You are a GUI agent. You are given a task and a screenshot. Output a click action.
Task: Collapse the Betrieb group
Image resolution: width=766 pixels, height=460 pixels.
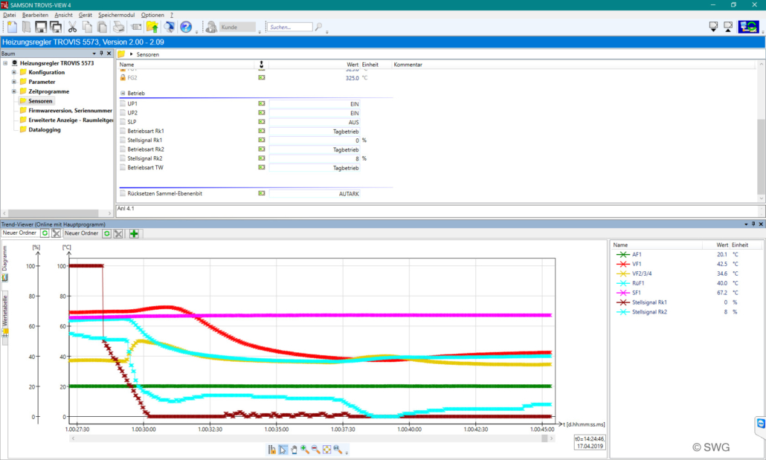pyautogui.click(x=123, y=93)
